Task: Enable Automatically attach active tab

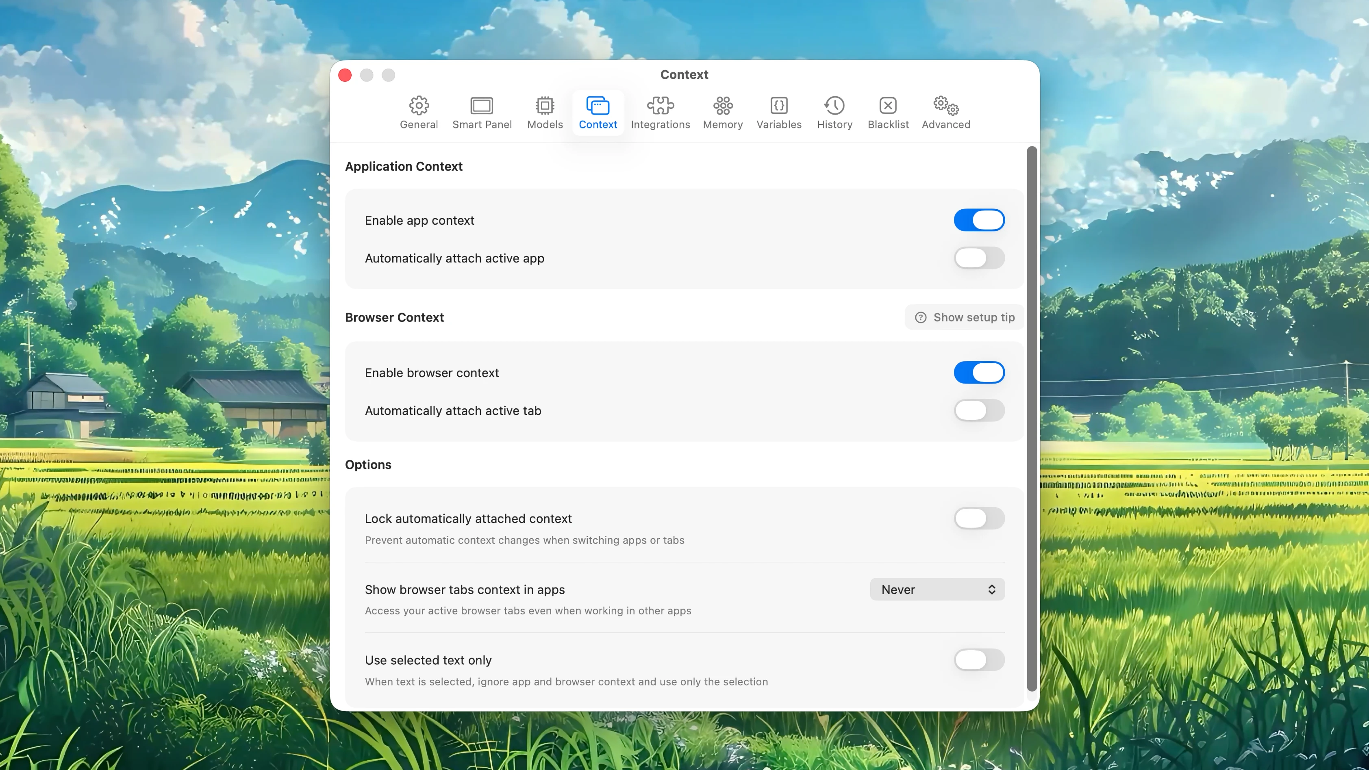Action: tap(978, 410)
